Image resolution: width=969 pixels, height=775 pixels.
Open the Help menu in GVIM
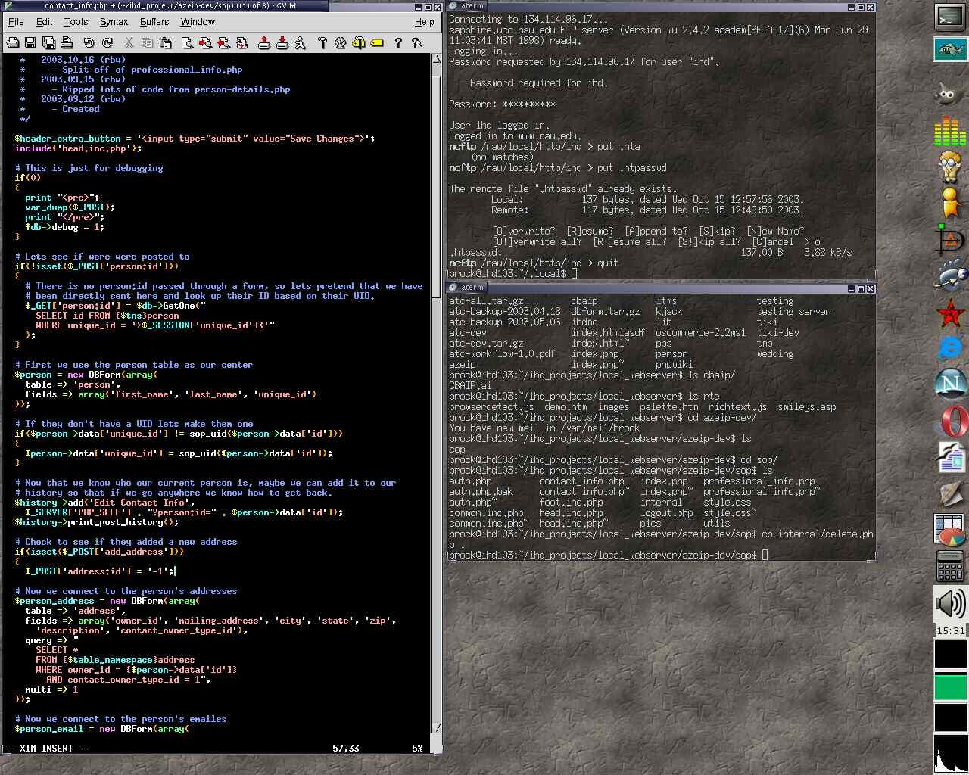click(424, 22)
